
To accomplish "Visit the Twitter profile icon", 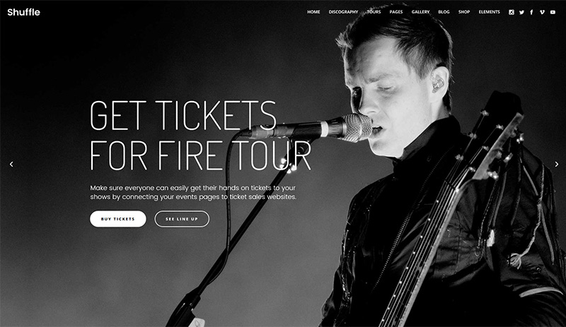I will [521, 12].
